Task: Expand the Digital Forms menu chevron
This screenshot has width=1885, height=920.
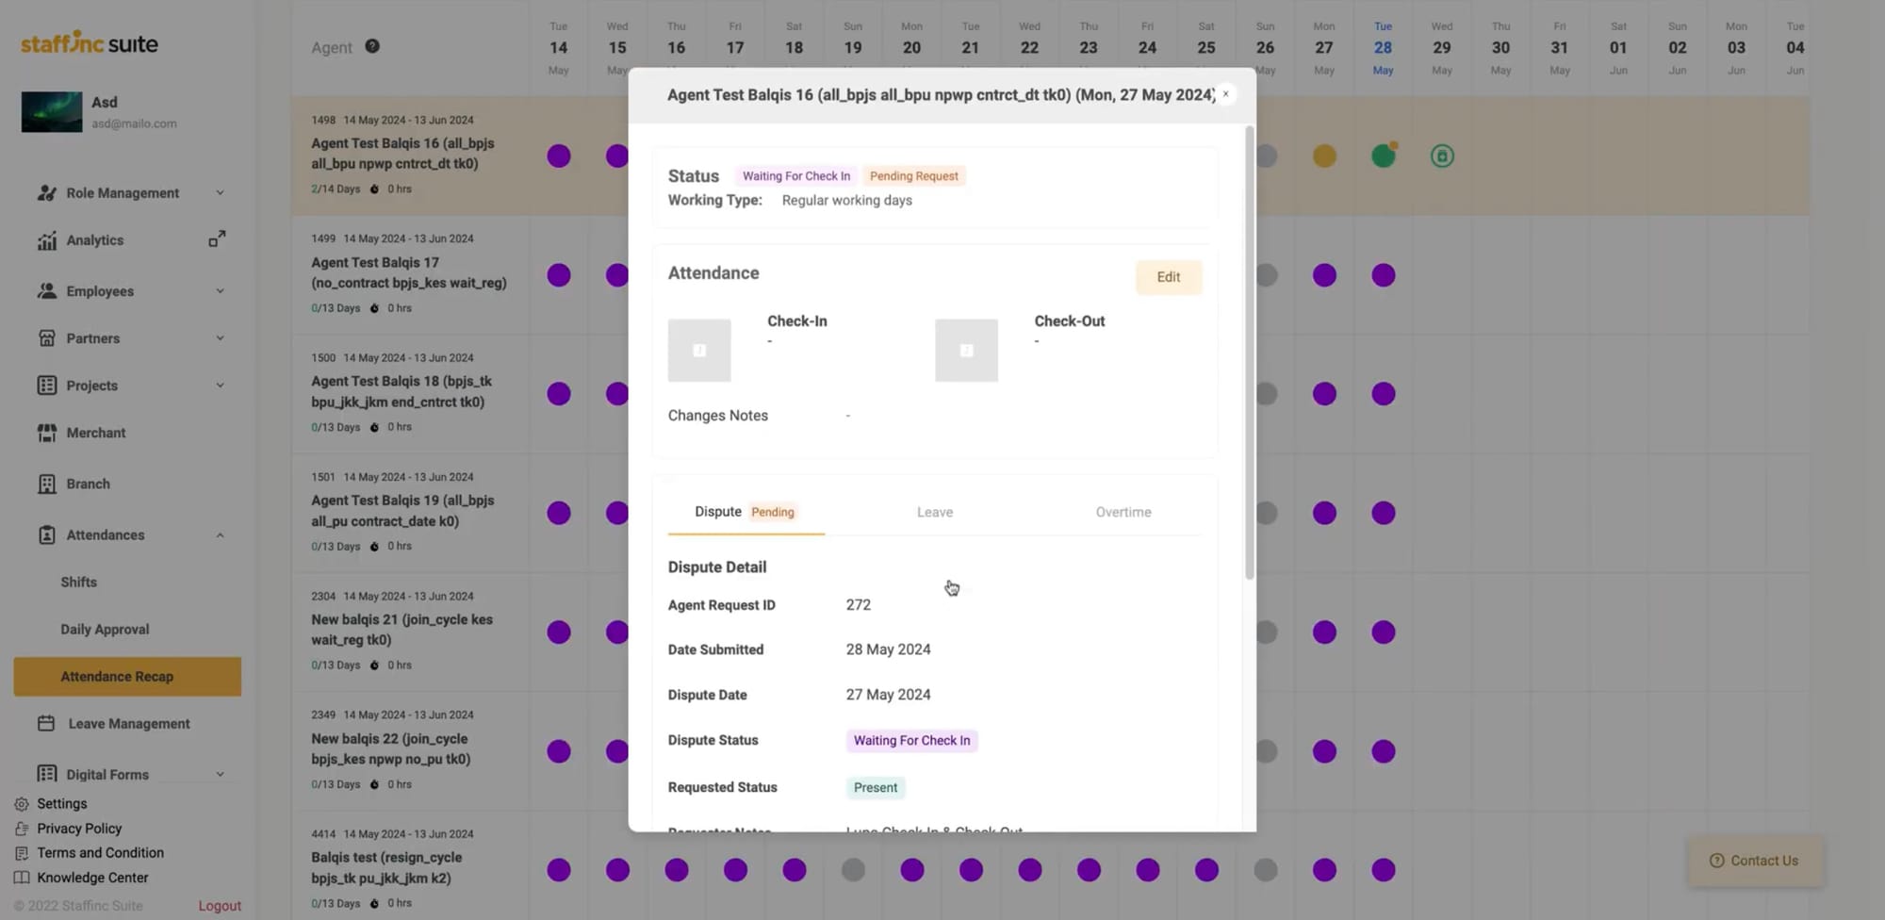Action: tap(220, 774)
